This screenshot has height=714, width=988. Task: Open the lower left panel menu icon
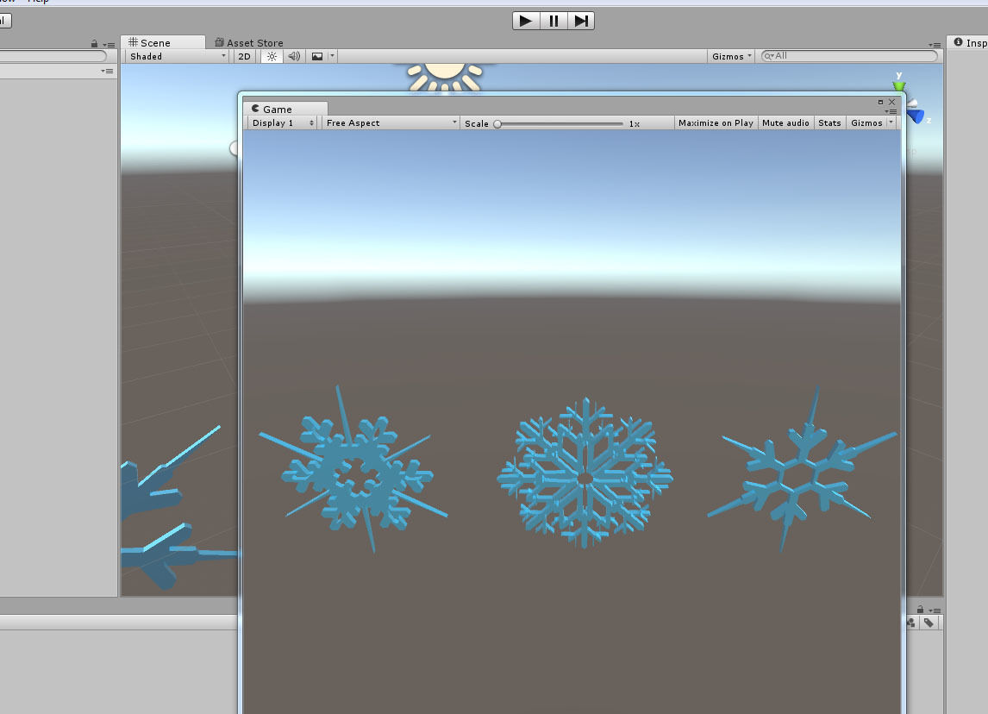(107, 72)
